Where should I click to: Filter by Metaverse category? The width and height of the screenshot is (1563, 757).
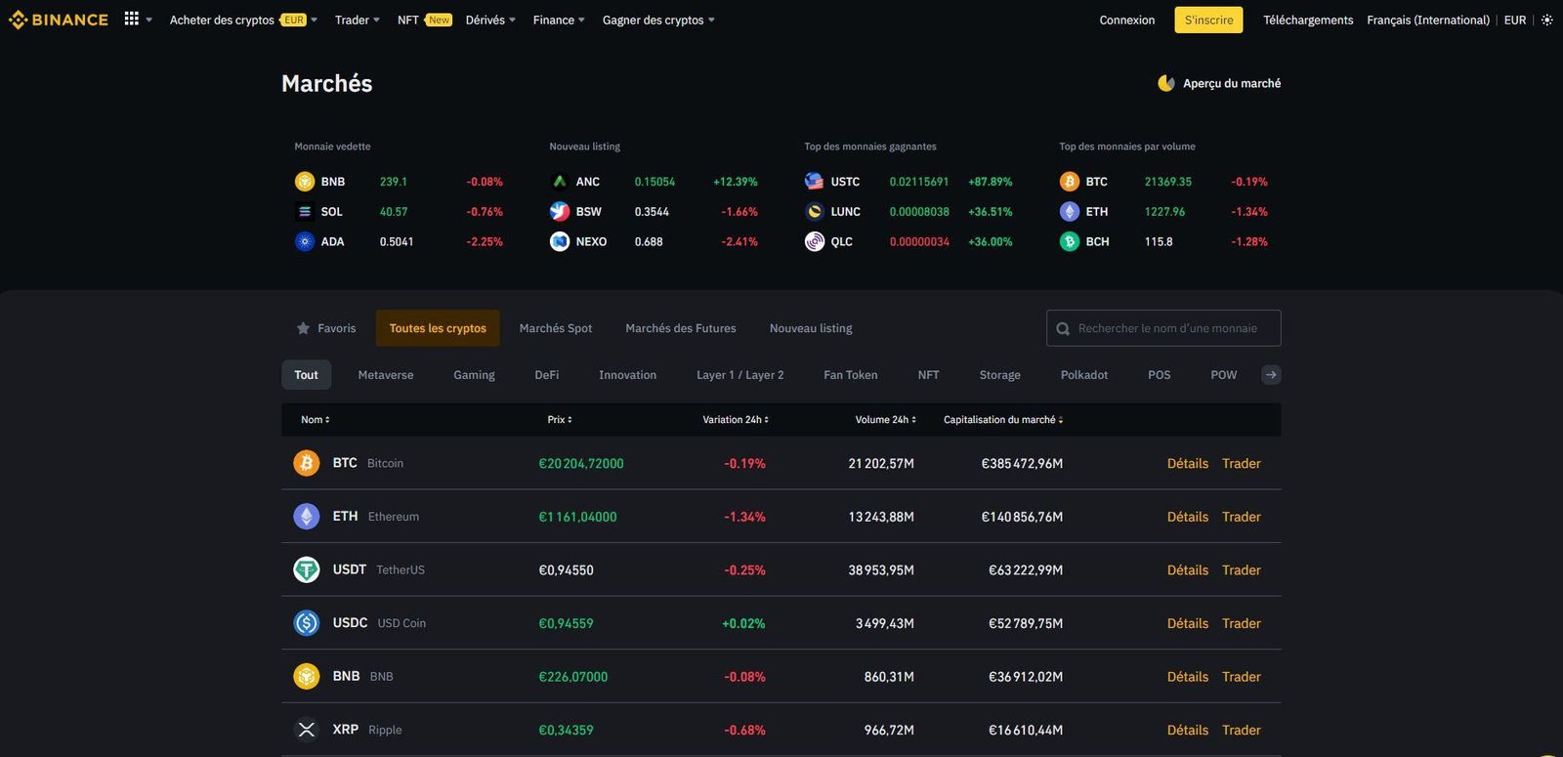click(386, 375)
